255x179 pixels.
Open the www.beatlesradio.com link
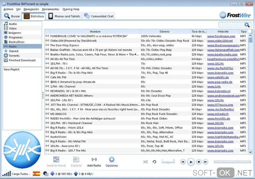coord(222,54)
